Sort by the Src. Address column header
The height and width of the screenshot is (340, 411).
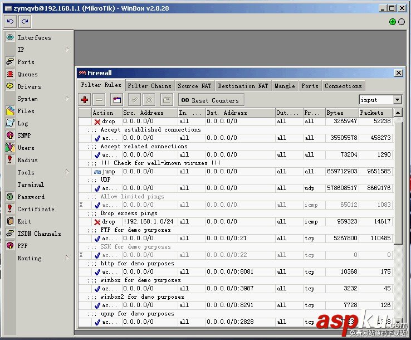pos(150,113)
